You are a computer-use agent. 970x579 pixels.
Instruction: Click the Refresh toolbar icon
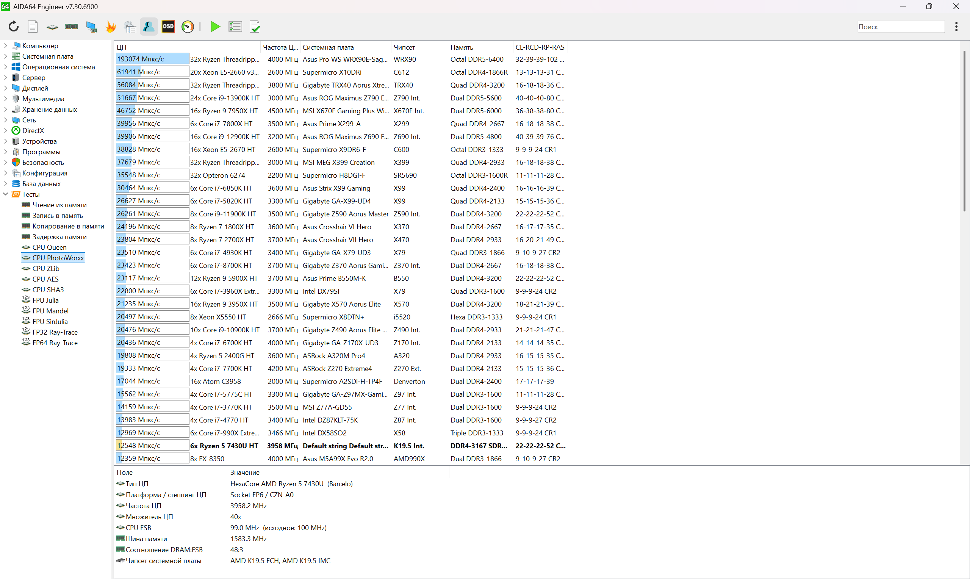(14, 27)
